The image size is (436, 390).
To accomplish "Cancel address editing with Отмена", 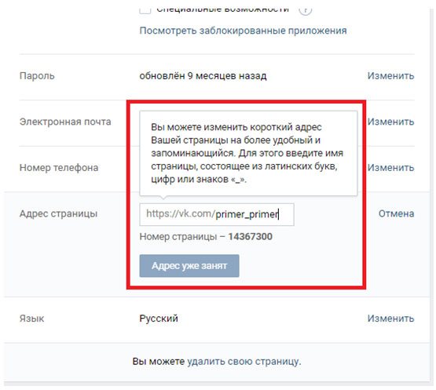I will 396,213.
